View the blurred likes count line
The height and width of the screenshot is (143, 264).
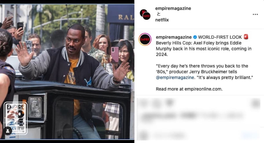(192, 116)
